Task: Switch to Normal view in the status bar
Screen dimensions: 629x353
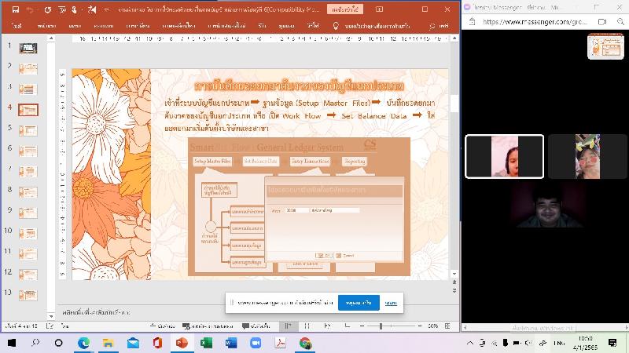Action: click(288, 326)
